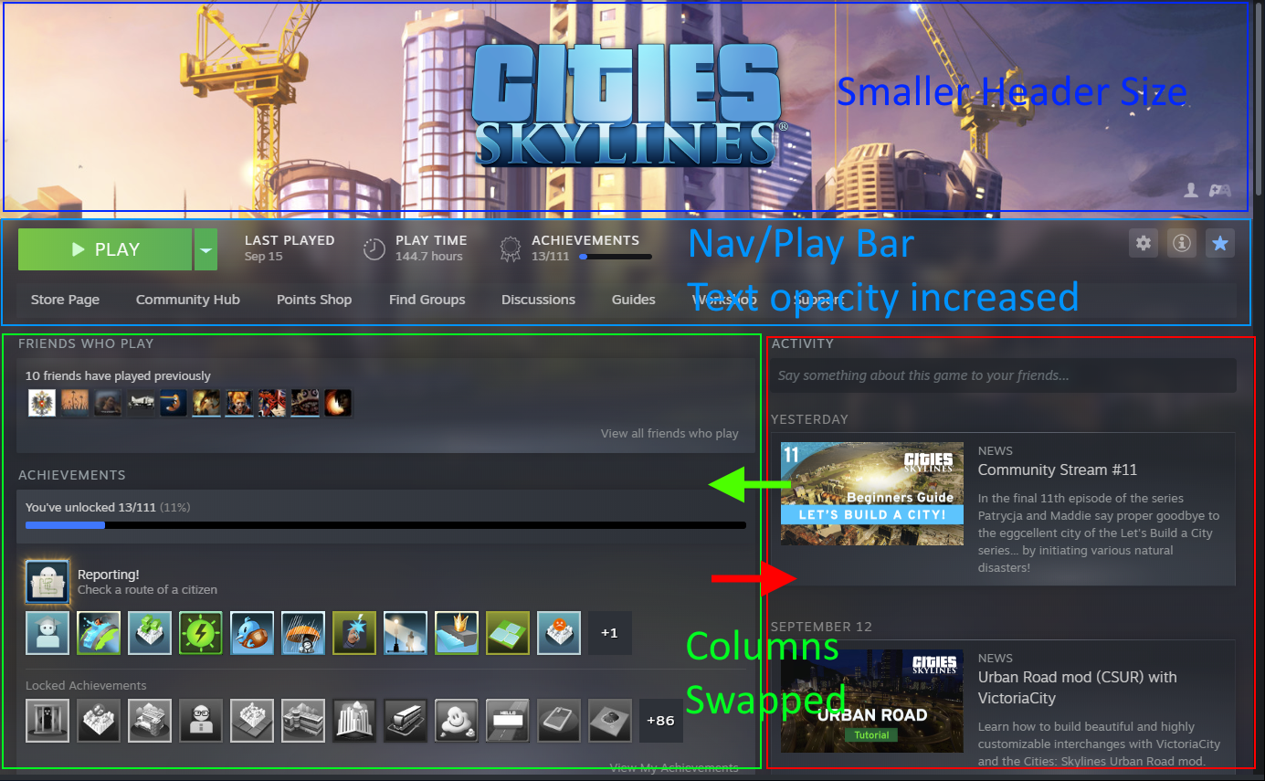The height and width of the screenshot is (781, 1265).
Task: Click the controller support icon on banner
Action: (x=1220, y=190)
